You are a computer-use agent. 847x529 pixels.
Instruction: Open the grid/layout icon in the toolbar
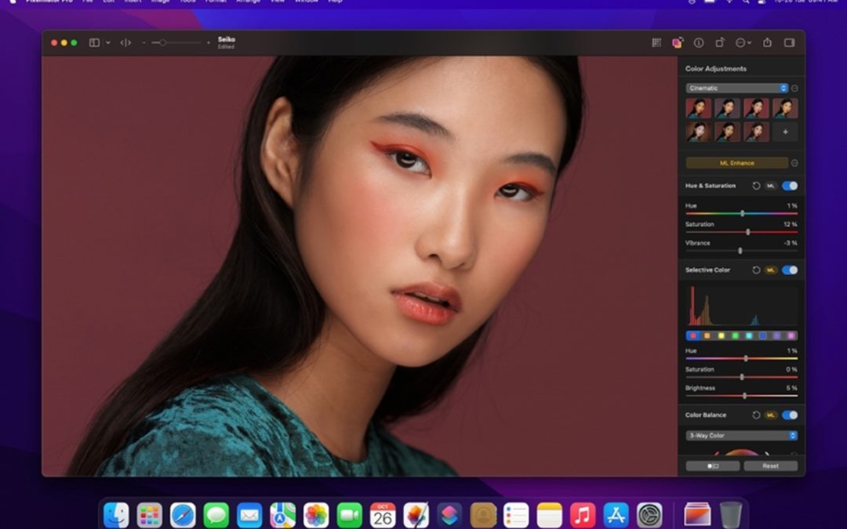pyautogui.click(x=656, y=42)
